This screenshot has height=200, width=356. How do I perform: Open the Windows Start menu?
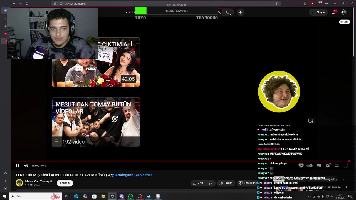4,196
